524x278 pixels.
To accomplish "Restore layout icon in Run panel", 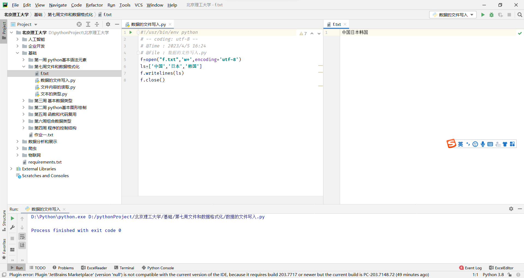I will coord(12,249).
